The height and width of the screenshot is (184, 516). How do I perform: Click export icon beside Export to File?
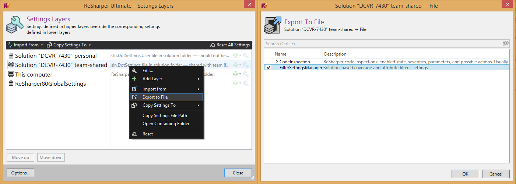(x=134, y=97)
